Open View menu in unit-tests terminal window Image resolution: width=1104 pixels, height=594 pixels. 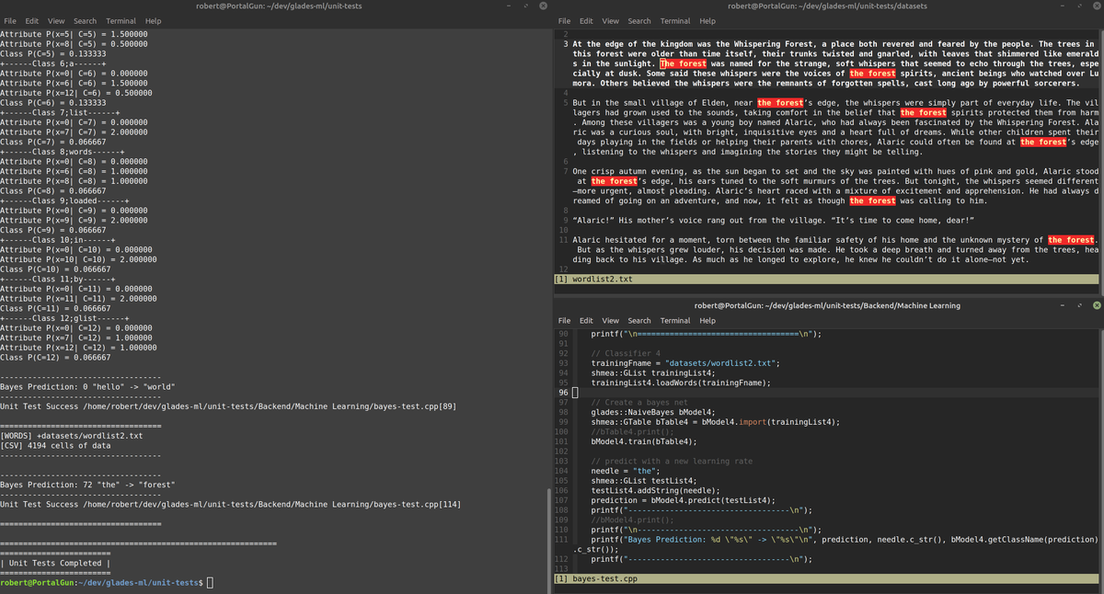(56, 20)
